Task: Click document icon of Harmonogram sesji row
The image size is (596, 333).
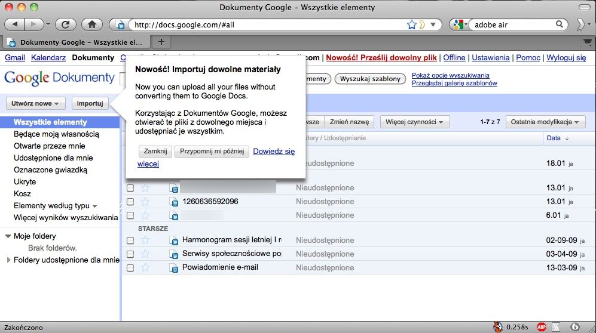Action: pyautogui.click(x=174, y=240)
